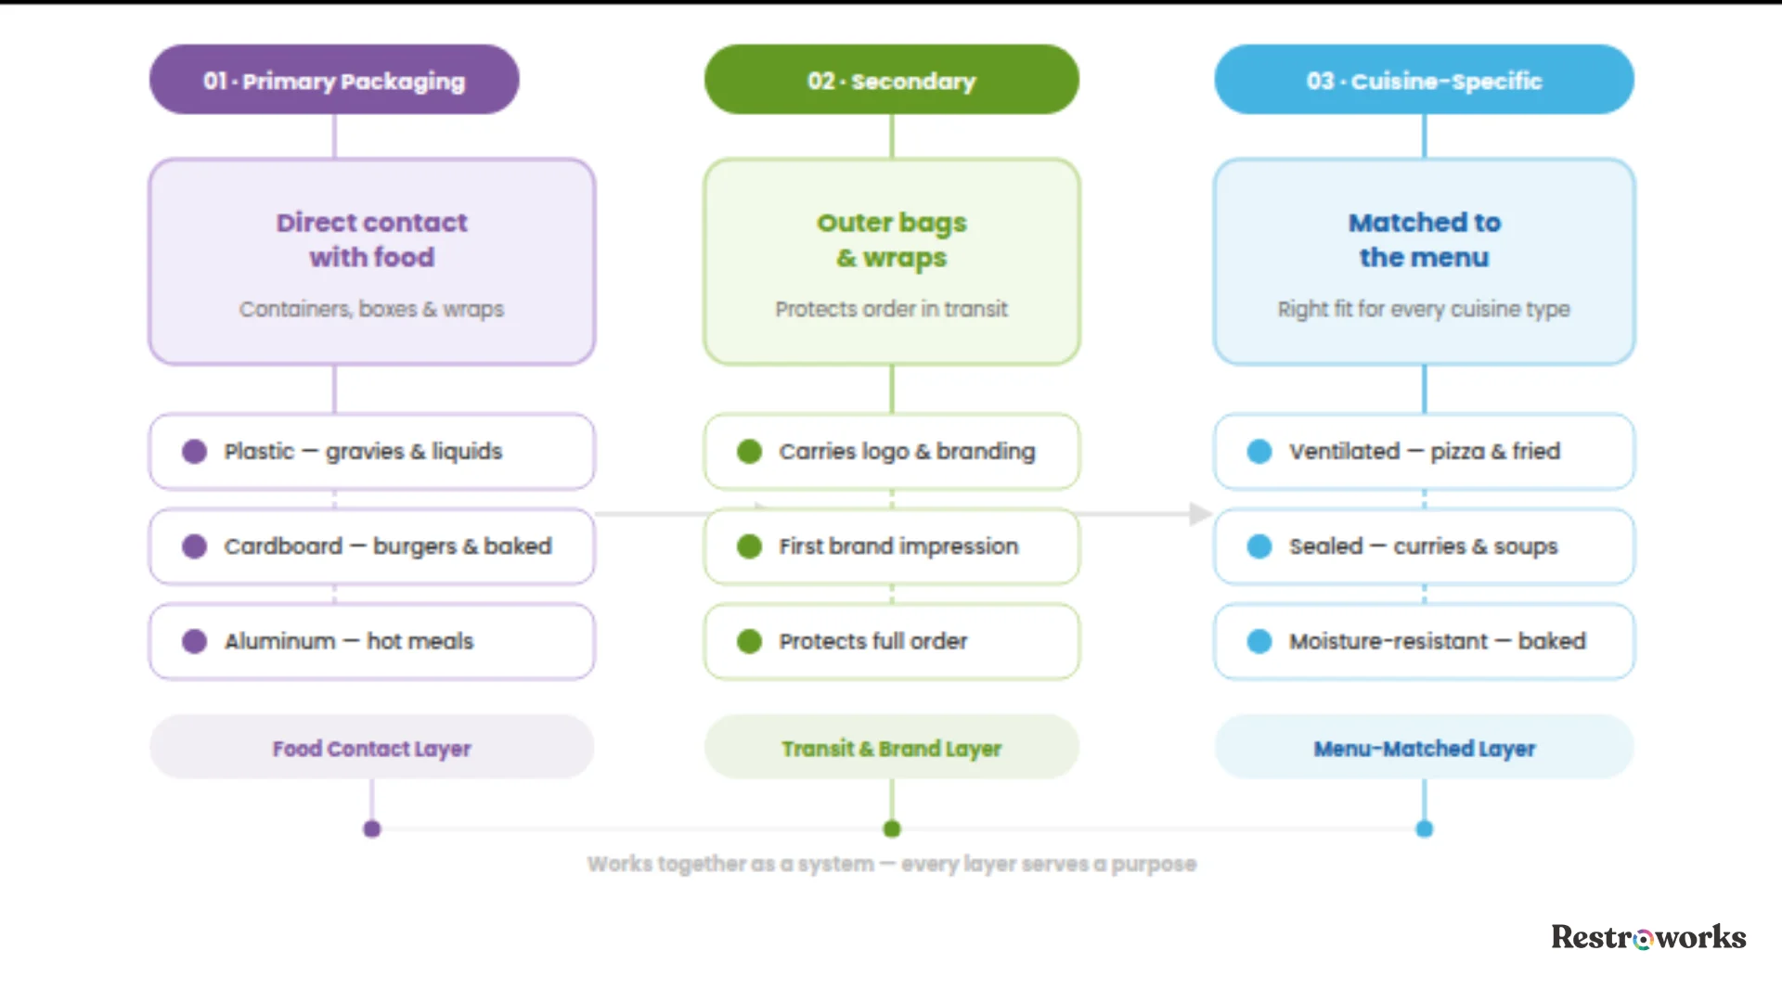Image resolution: width=1782 pixels, height=1002 pixels.
Task: Click the green timeline node at bottom
Action: [x=892, y=829]
